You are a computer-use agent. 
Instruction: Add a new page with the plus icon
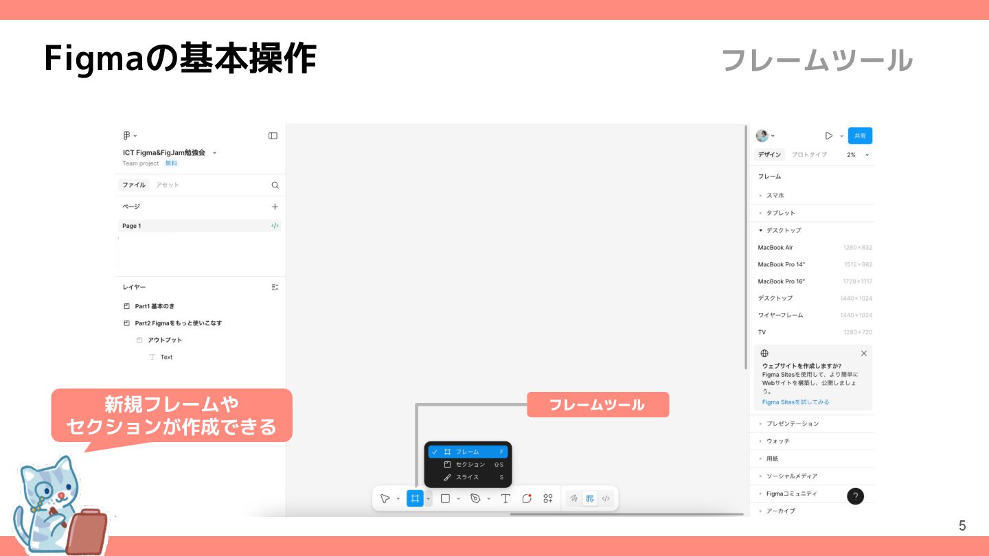coord(275,207)
